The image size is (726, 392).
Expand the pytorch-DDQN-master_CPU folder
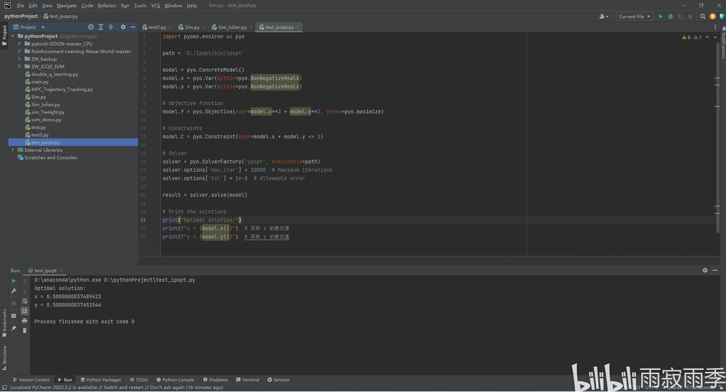tap(19, 44)
